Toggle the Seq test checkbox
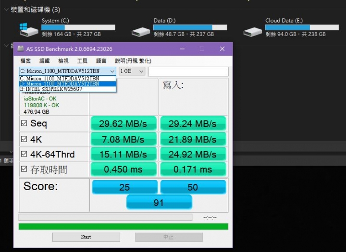The height and width of the screenshot is (252, 346). 24,123
